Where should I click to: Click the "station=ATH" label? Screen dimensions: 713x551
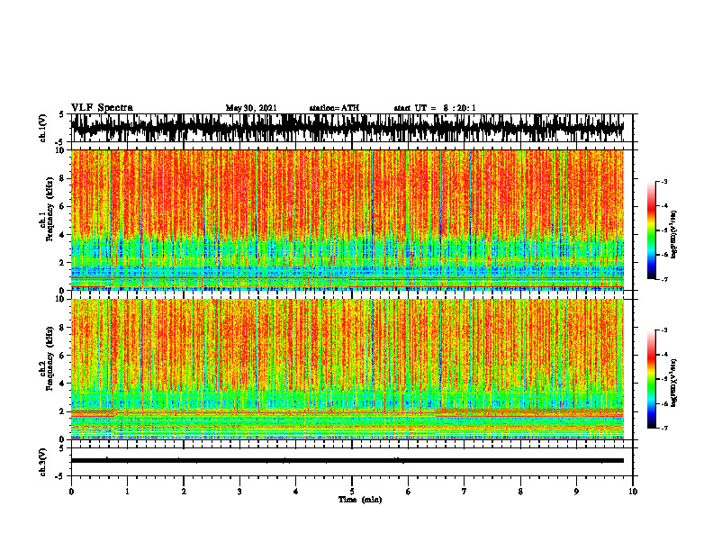pos(334,108)
